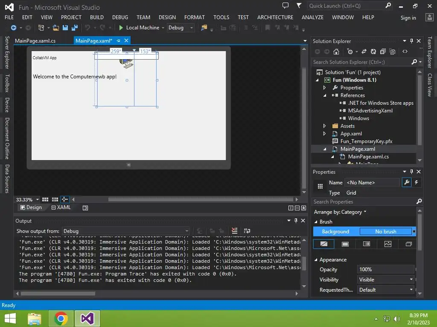Open Arrange by: Category dropdown

(340, 212)
